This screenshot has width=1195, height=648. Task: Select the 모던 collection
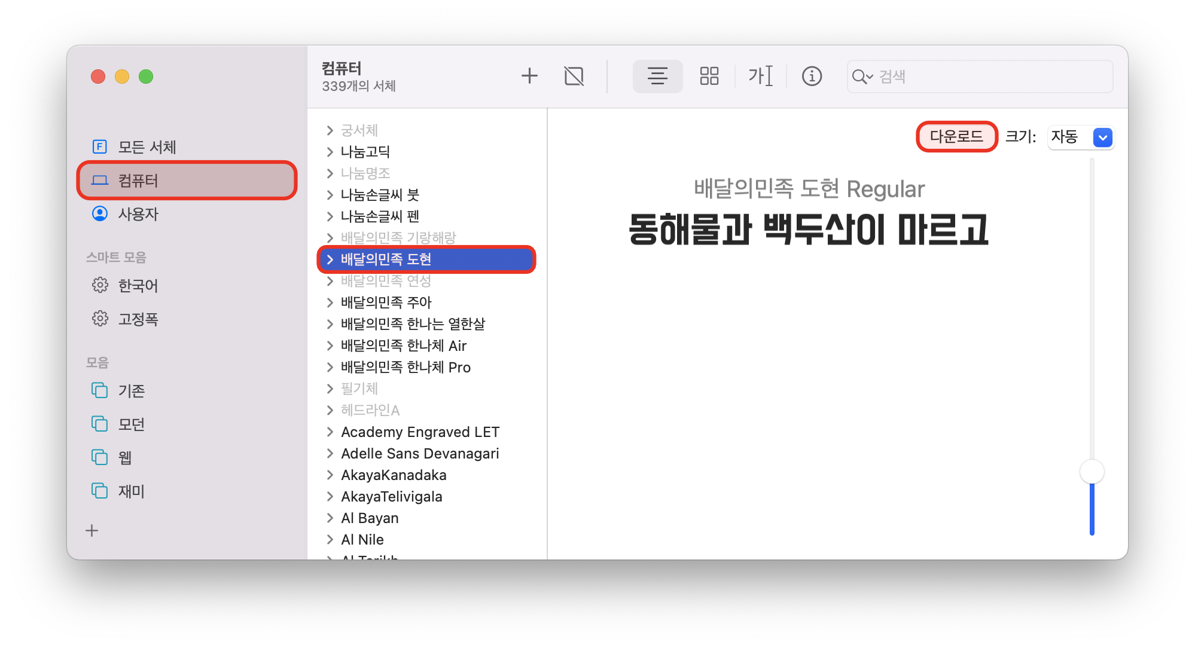(x=132, y=424)
